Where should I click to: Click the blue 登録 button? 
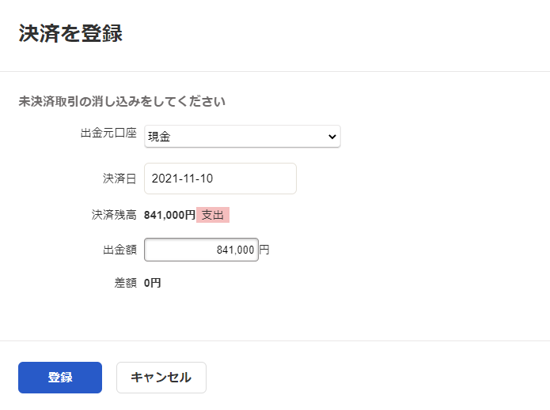[60, 378]
